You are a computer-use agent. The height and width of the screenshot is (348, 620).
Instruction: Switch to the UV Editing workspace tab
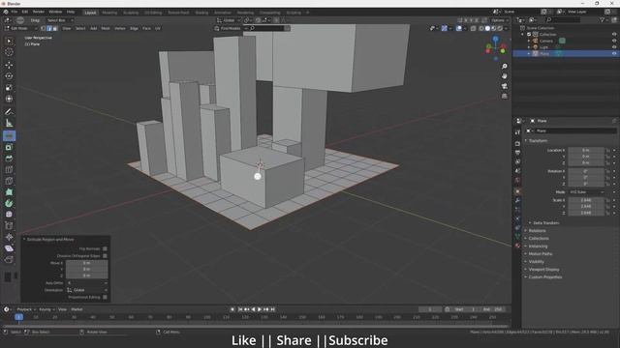[x=153, y=13]
